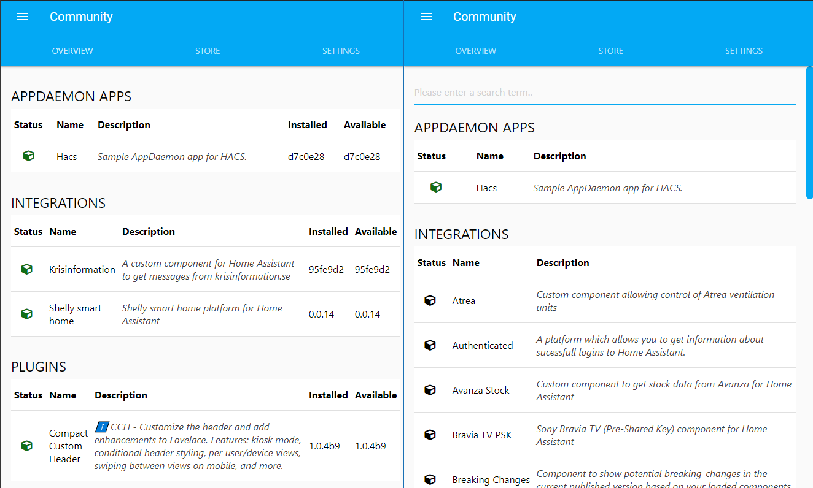Click Krisinformation green status cube icon
This screenshot has width=813, height=488.
tap(27, 269)
